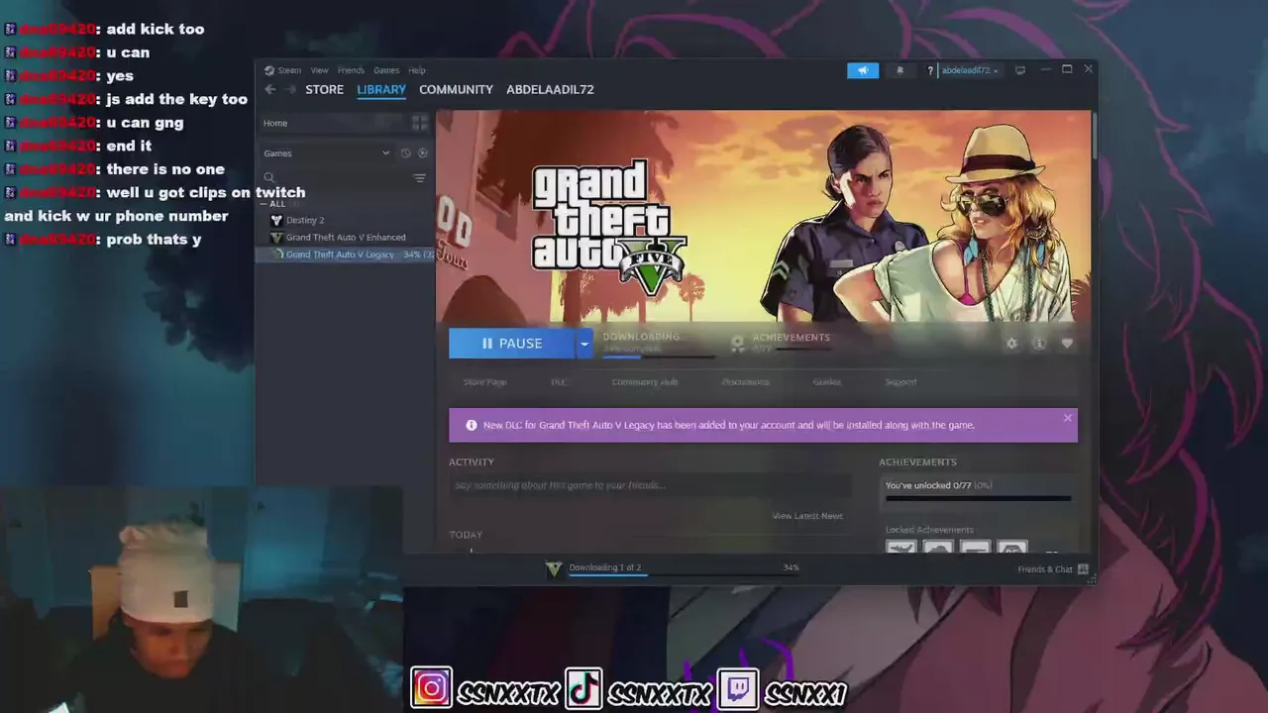Viewport: 1268px width, 713px height.
Task: Open the advanced filter options icon
Action: (x=419, y=178)
